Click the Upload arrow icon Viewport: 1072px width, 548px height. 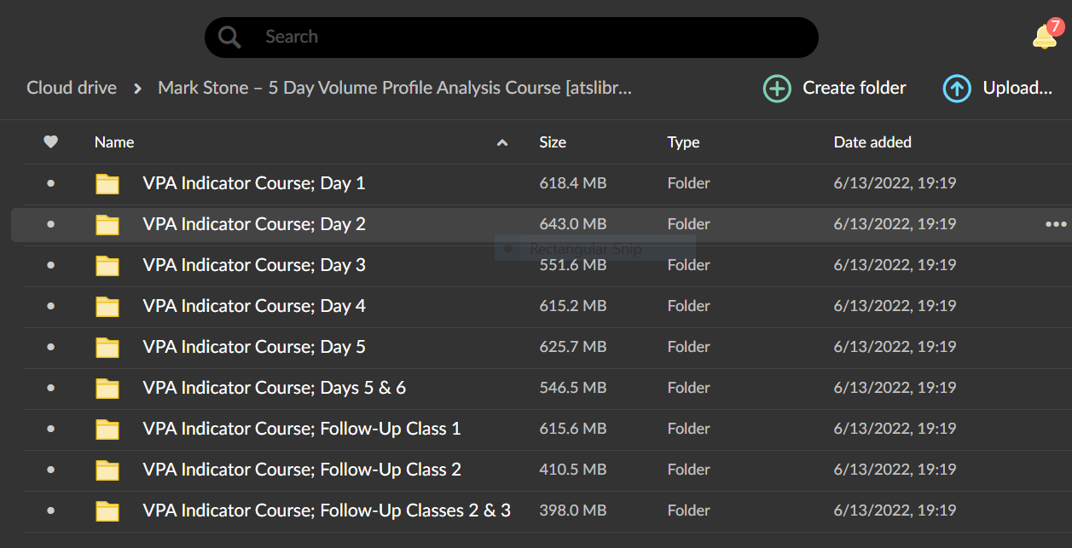[x=957, y=88]
